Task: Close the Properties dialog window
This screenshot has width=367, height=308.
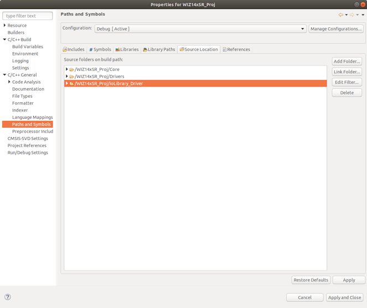Action: 363,4
